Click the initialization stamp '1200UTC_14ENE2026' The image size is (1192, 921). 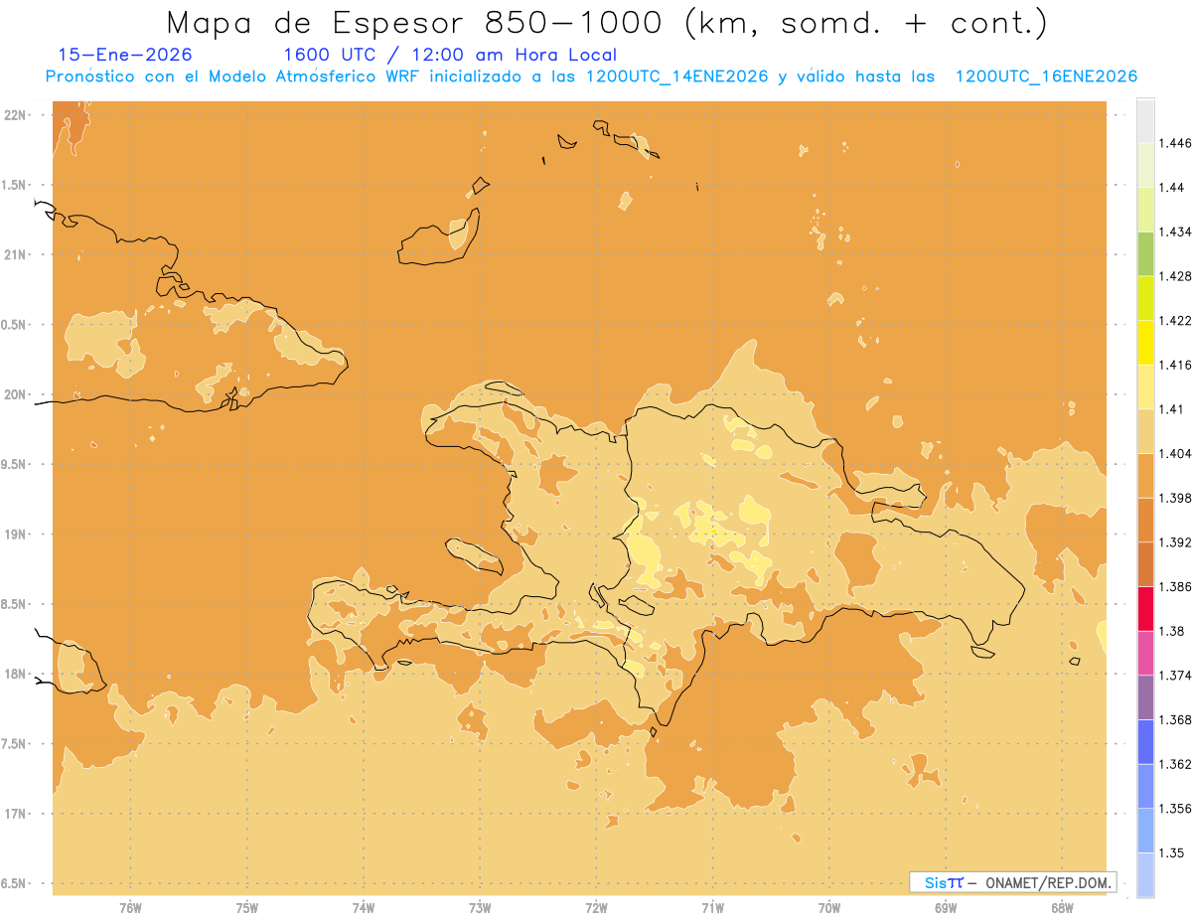coord(676,77)
